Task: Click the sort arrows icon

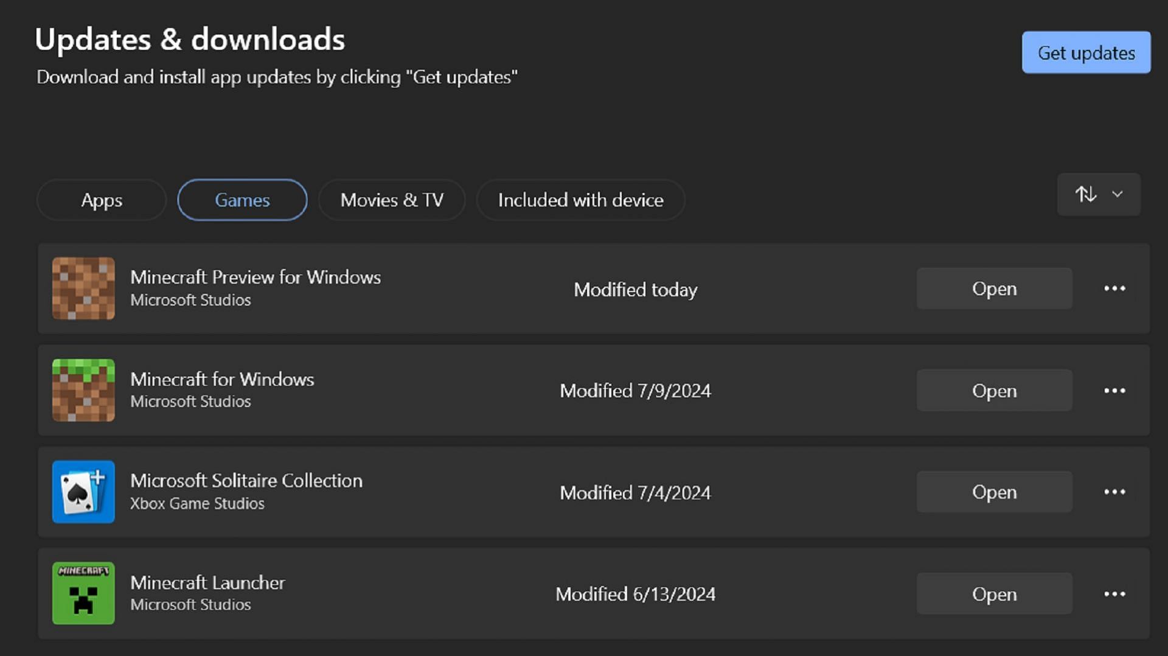Action: click(x=1086, y=194)
